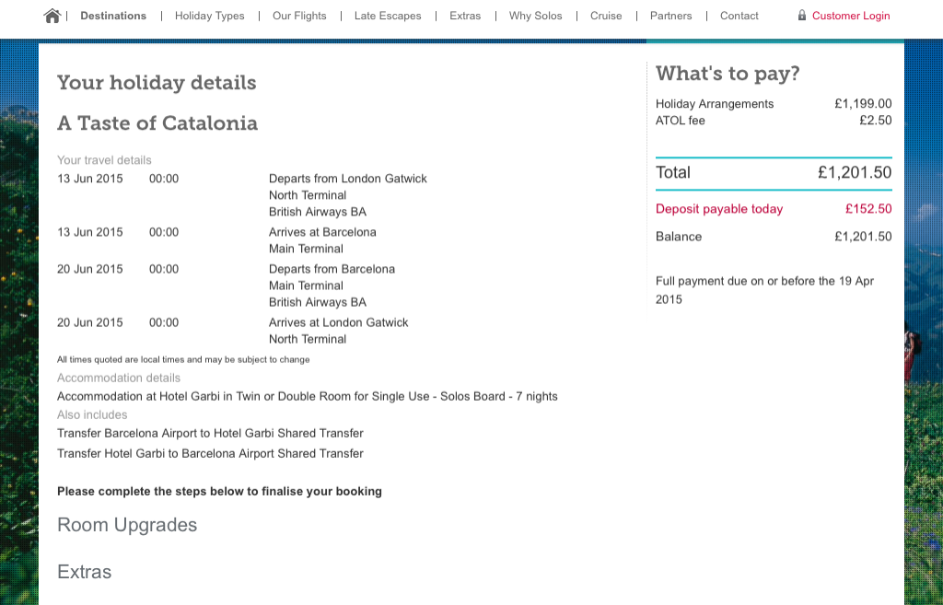Click the Deposit payable today line
Viewport: 943px width, 605px height.
point(774,209)
